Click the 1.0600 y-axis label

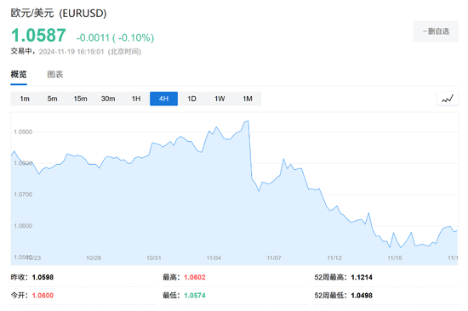point(23,226)
